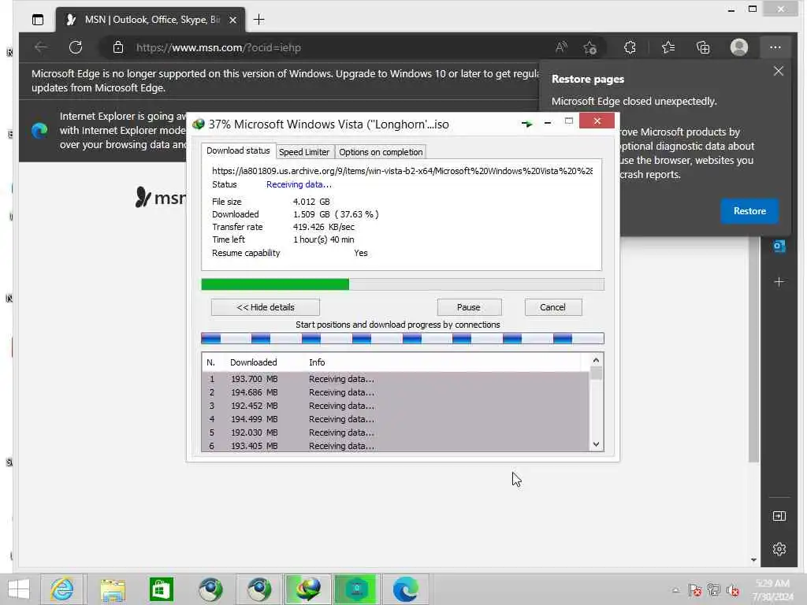View site information lock icon
The width and height of the screenshot is (807, 605).
tap(118, 47)
